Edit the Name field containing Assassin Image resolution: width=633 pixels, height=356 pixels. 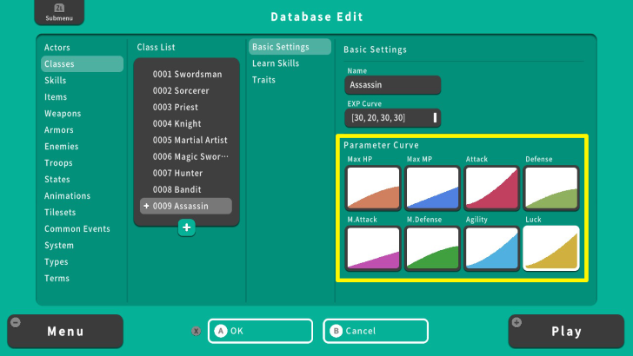click(393, 85)
